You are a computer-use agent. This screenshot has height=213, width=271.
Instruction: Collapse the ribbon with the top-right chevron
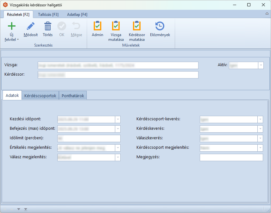pos(267,14)
